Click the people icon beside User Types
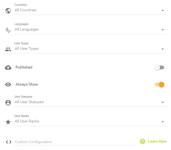 click(8, 49)
